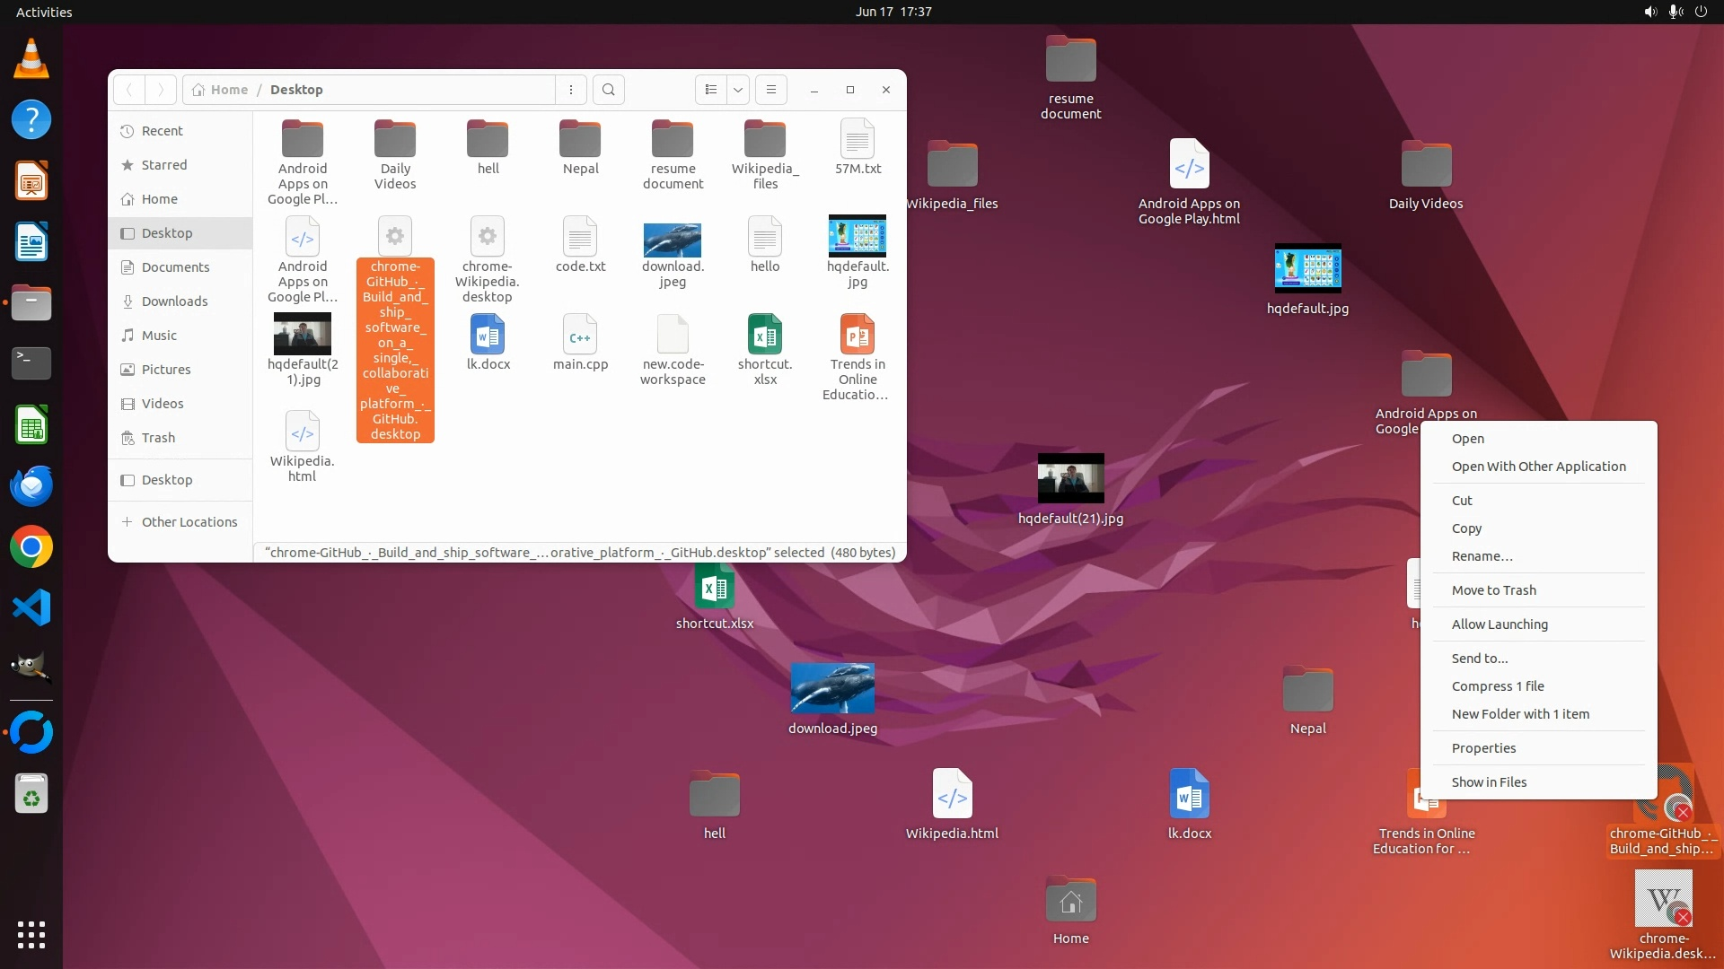Open download.jpeg whale thumbnail on desktop
This screenshot has width=1724, height=969.
(832, 688)
